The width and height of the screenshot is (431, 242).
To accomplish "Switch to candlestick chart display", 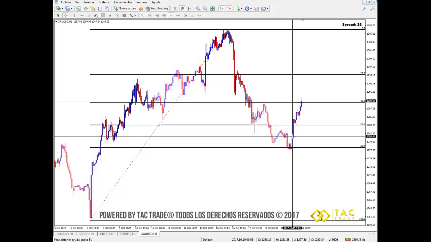I will pyautogui.click(x=182, y=8).
